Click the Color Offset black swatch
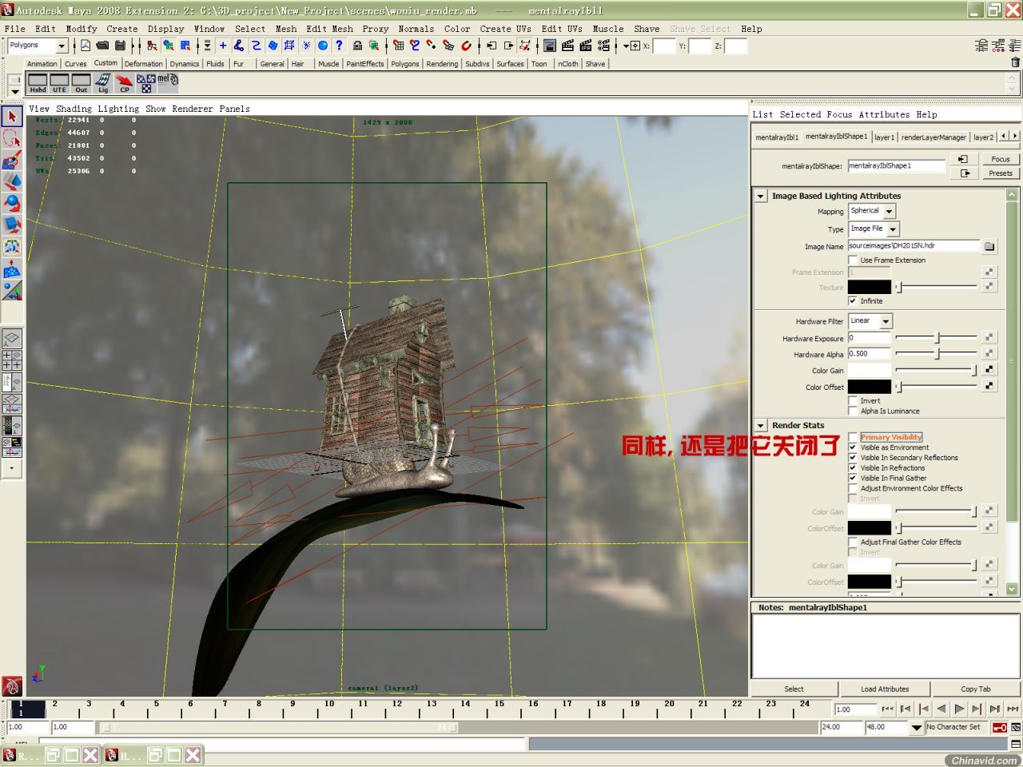 point(869,387)
